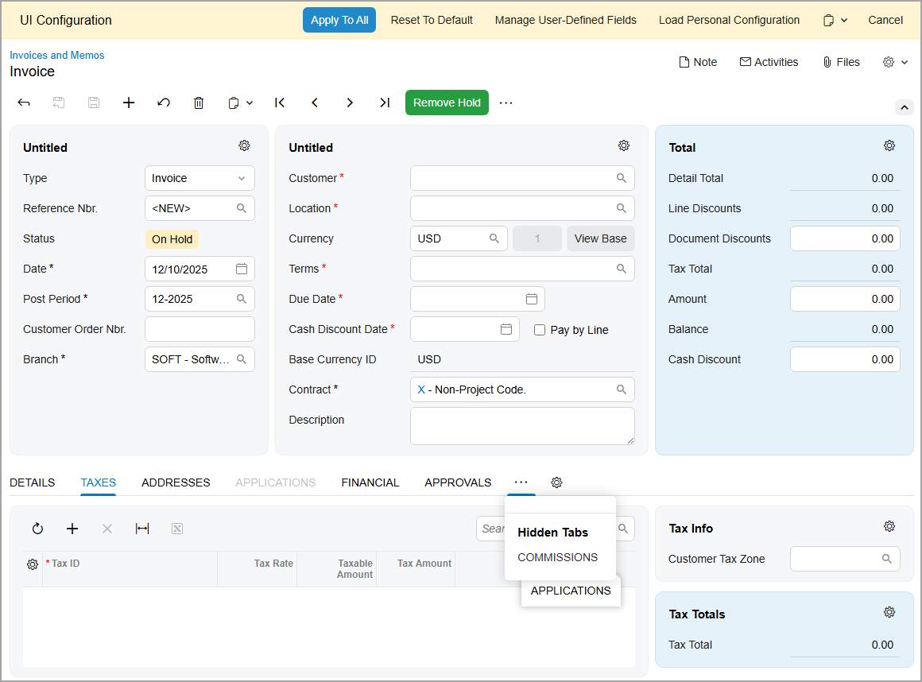The height and width of the screenshot is (682, 922).
Task: Click the View Base button
Action: point(600,238)
